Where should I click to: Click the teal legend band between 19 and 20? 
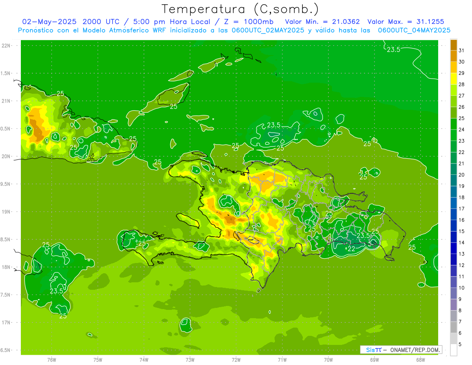point(454,180)
